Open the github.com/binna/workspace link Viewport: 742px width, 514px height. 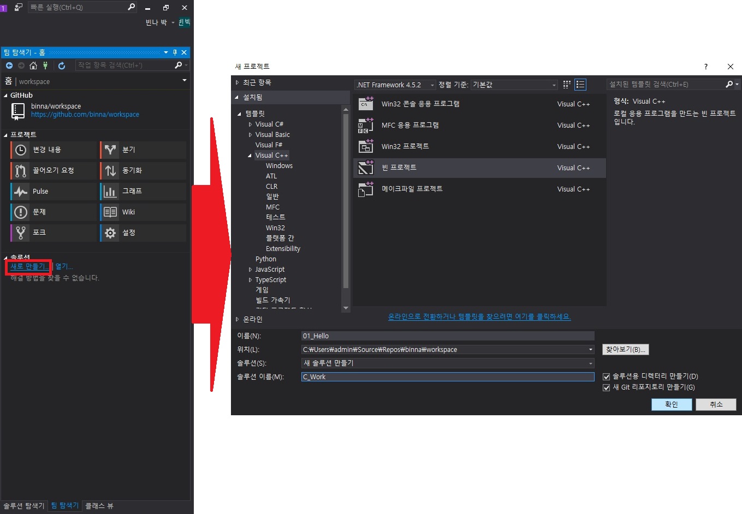pos(85,115)
